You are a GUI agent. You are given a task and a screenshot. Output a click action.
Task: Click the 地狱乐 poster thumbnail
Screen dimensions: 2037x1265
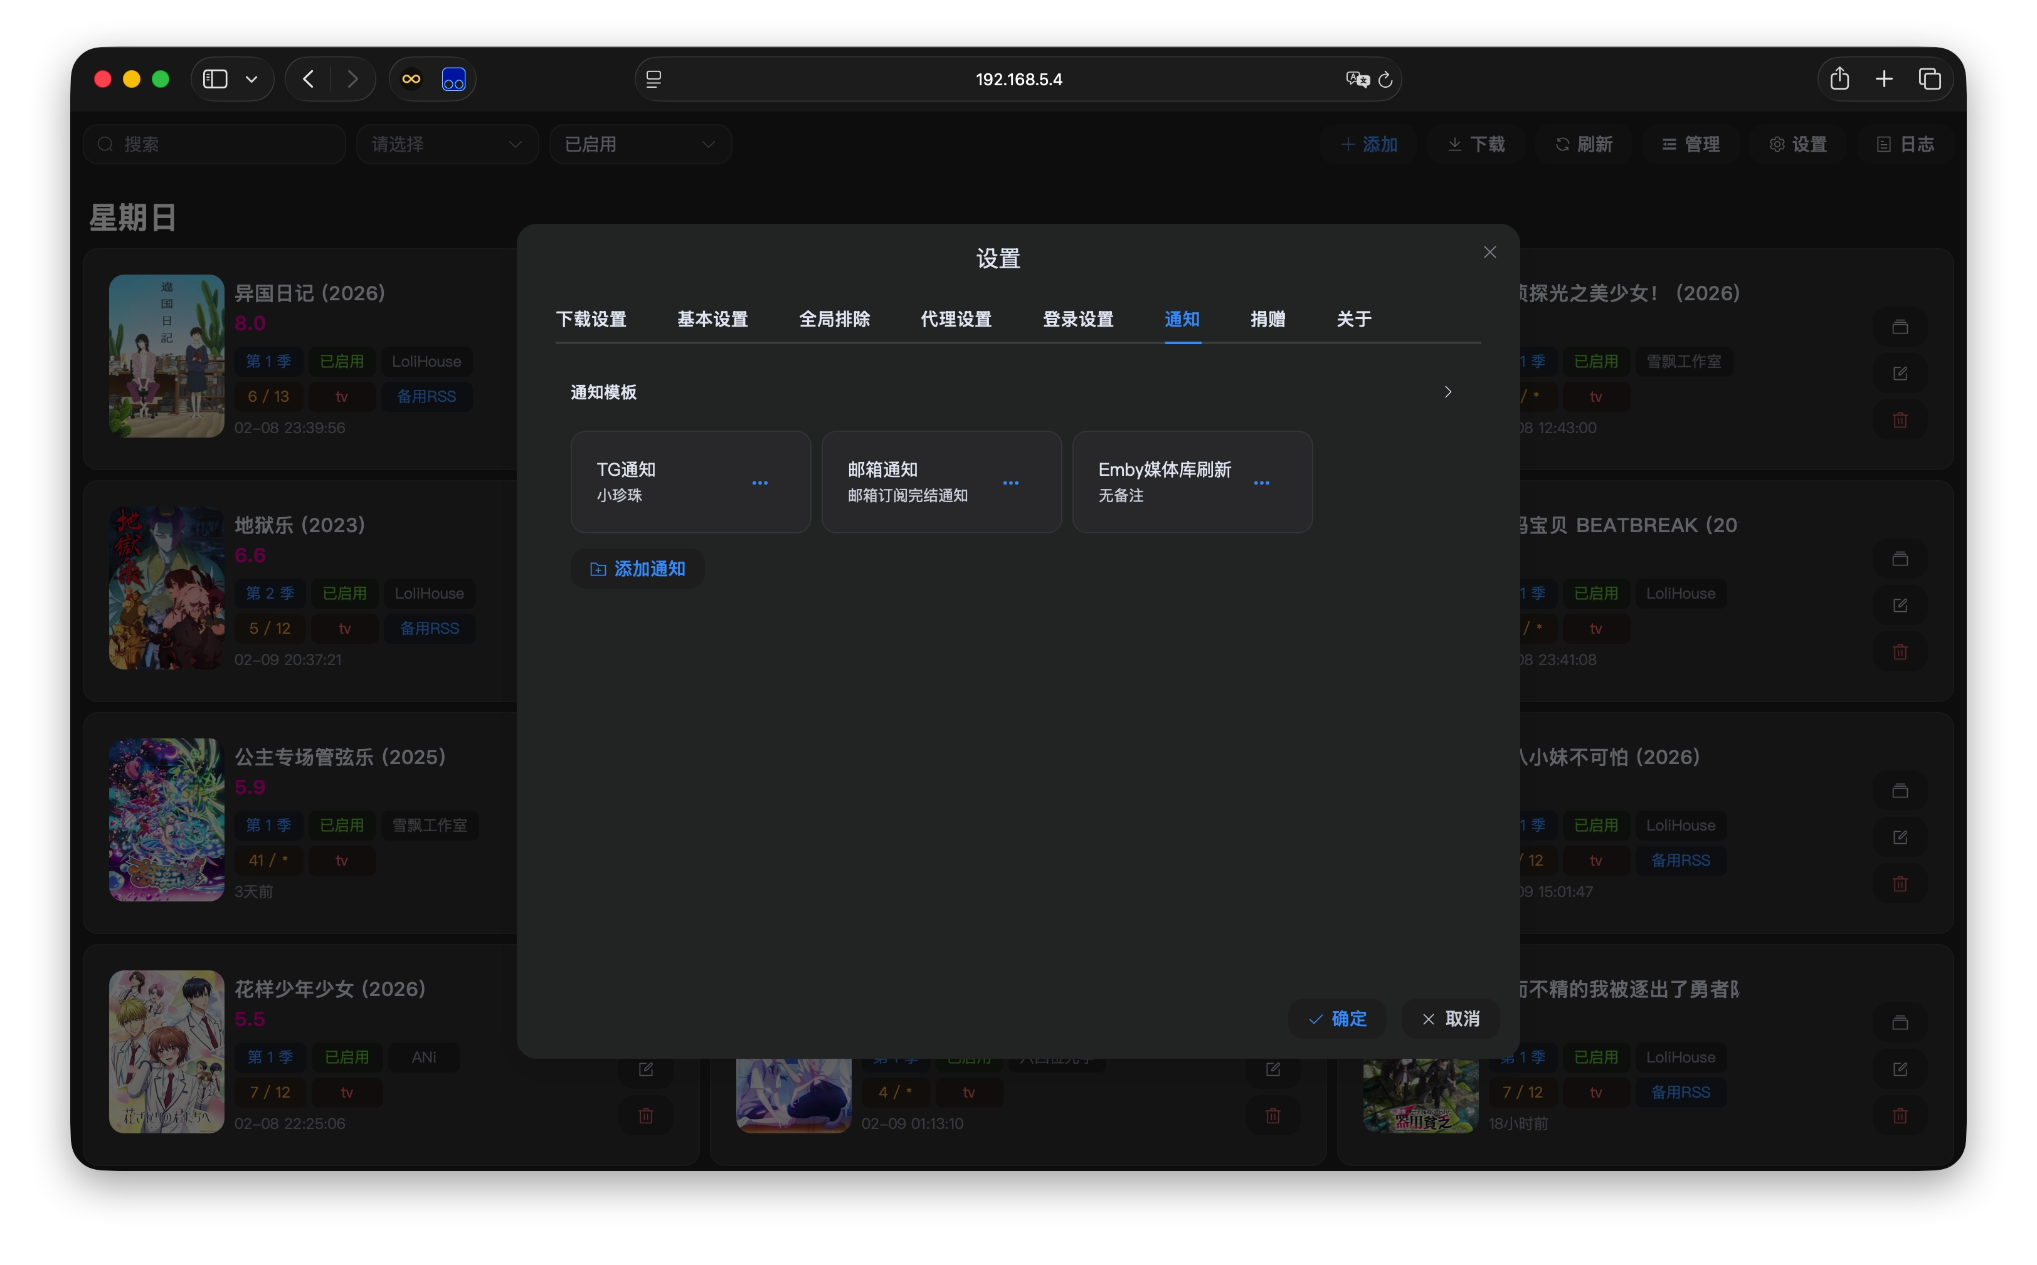pyautogui.click(x=166, y=587)
